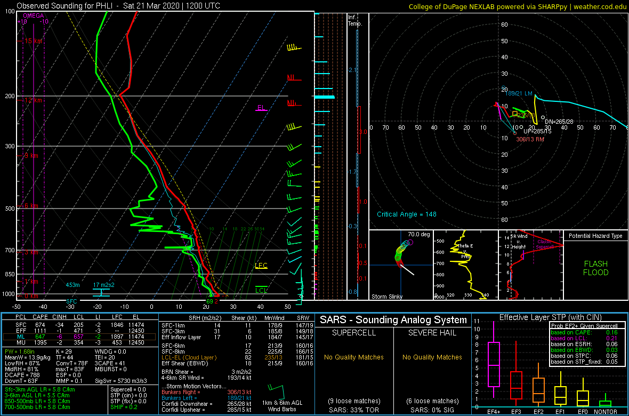Click the 453m effective inflow label
629x416 pixels.
coord(74,285)
